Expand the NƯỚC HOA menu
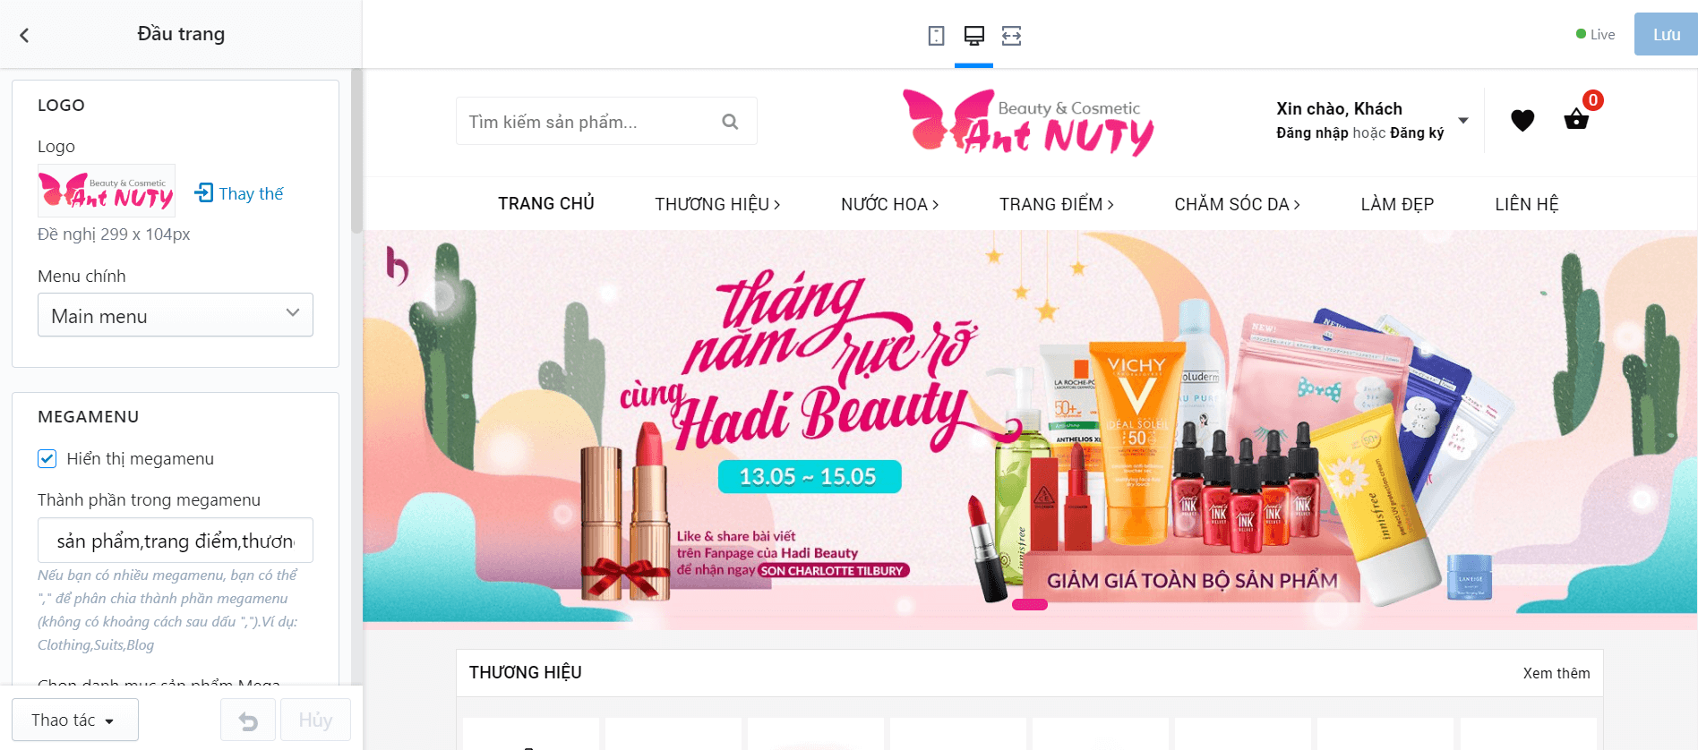1698x750 pixels. [x=889, y=204]
